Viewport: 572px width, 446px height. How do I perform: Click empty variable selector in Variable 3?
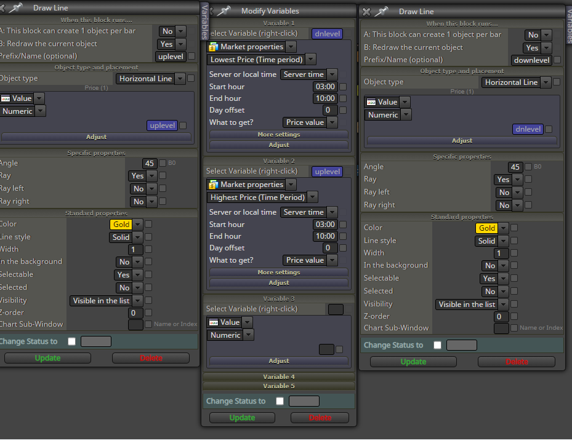coord(336,309)
